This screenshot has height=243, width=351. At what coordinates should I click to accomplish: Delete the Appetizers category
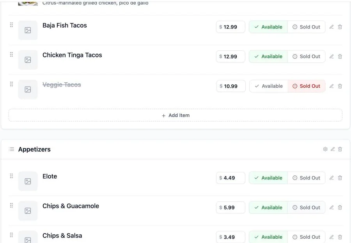pos(340,149)
